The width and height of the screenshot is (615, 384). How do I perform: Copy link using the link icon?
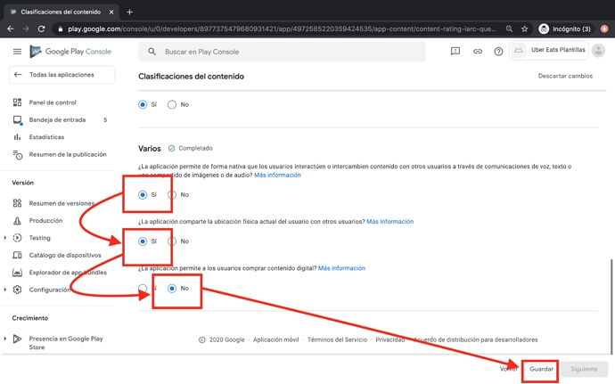click(x=477, y=52)
